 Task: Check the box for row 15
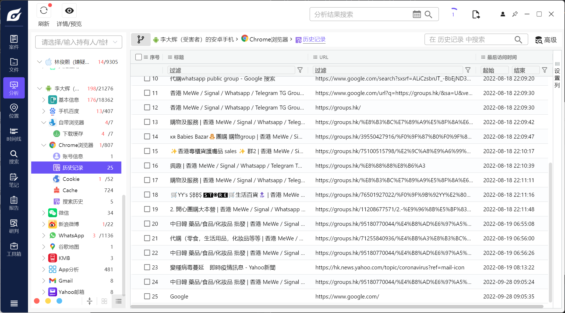pos(147,151)
